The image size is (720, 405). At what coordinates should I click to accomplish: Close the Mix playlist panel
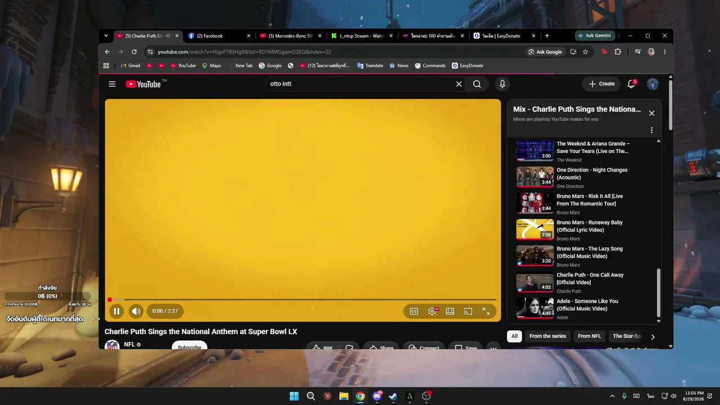[x=651, y=113]
